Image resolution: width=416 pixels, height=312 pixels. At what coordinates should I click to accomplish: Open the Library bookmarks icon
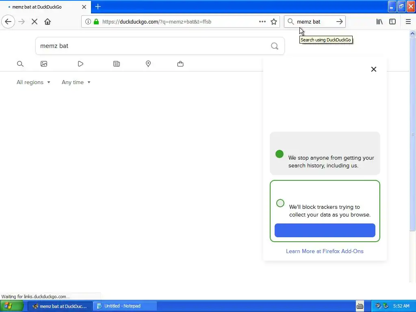click(x=379, y=22)
